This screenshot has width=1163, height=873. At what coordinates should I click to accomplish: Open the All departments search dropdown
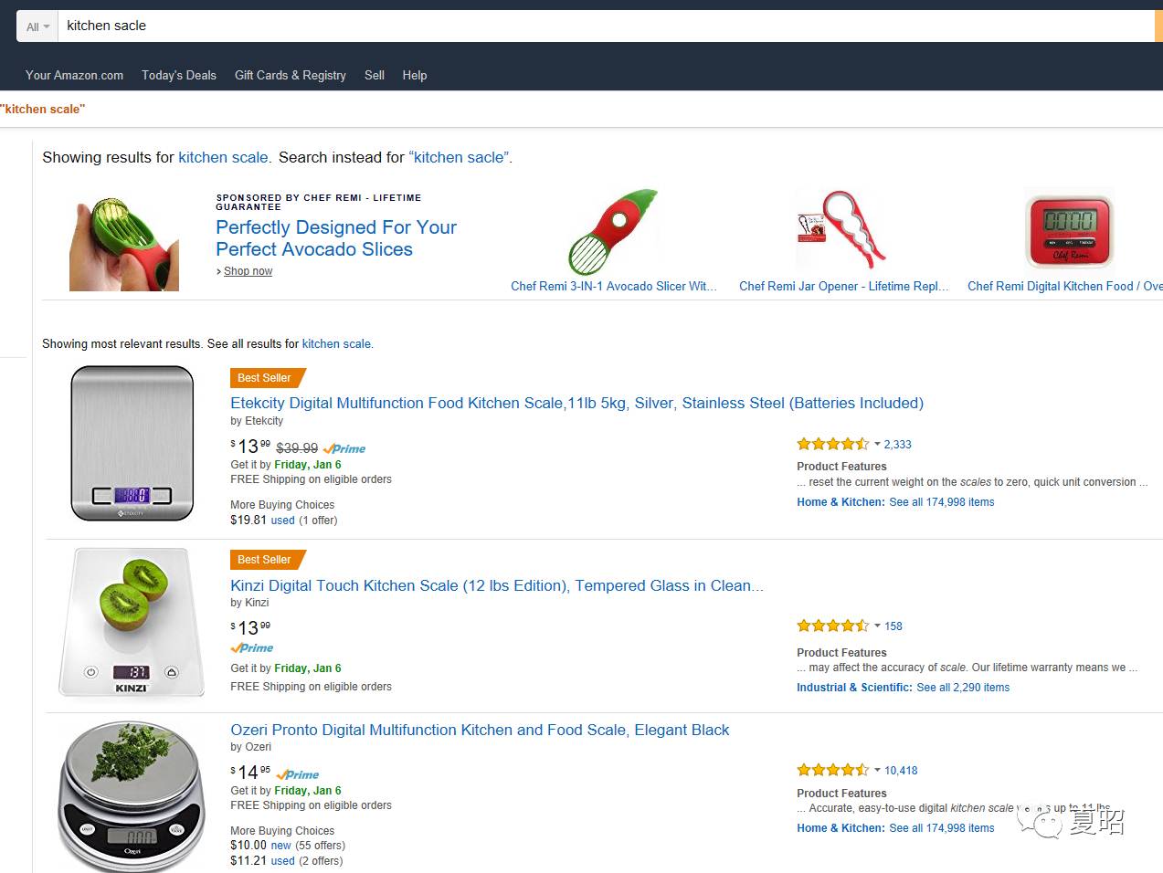point(37,26)
